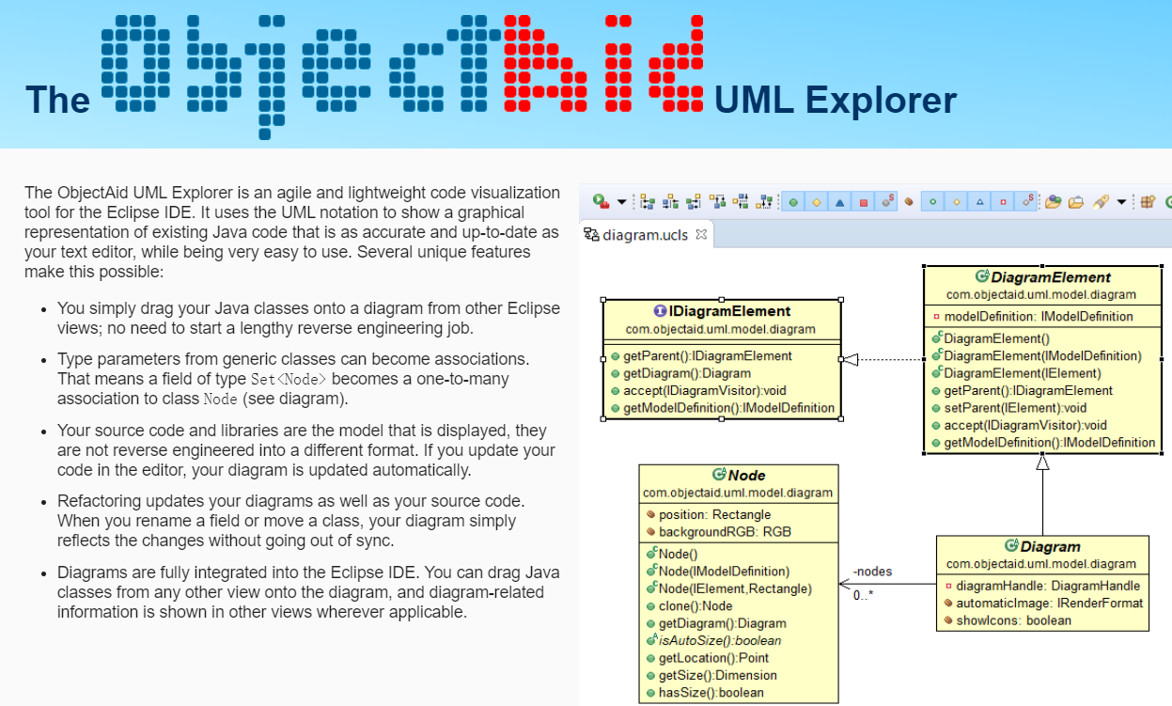Click the UML Explorer heading text
The height and width of the screenshot is (706, 1172).
pos(836,100)
